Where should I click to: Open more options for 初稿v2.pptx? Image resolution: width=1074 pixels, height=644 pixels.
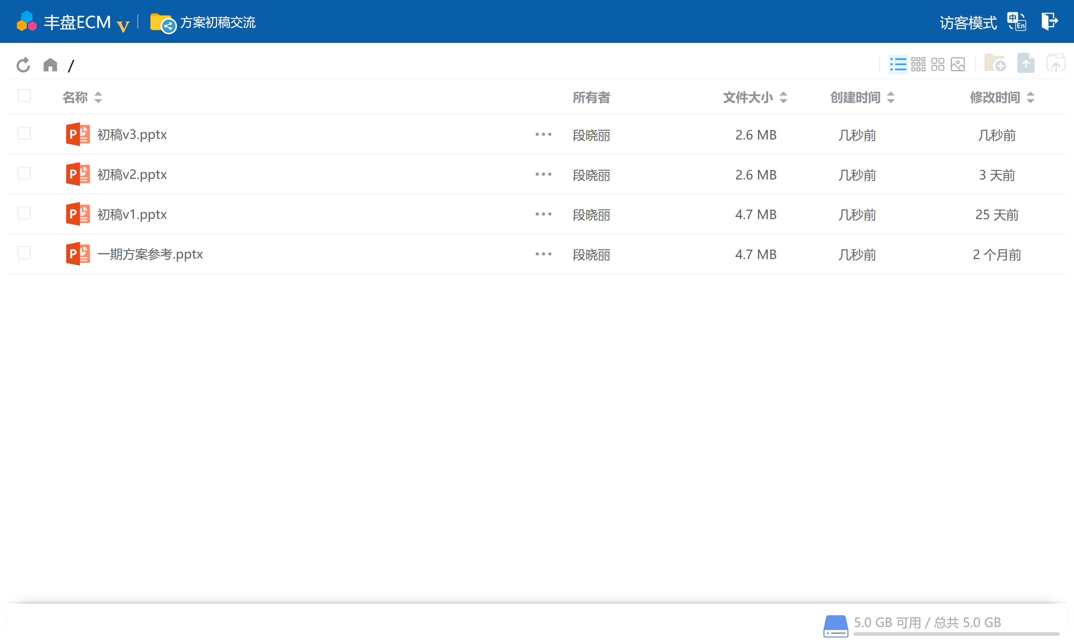[x=543, y=174]
